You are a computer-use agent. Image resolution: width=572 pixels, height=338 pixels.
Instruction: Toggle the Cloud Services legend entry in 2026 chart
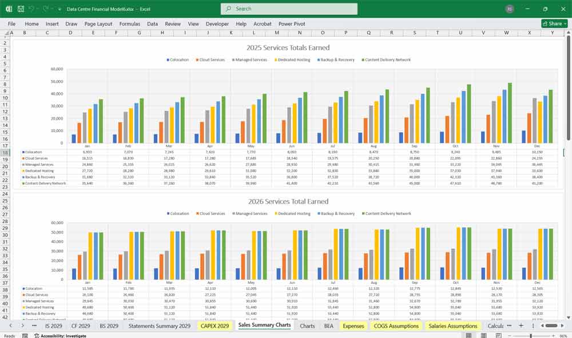click(210, 214)
